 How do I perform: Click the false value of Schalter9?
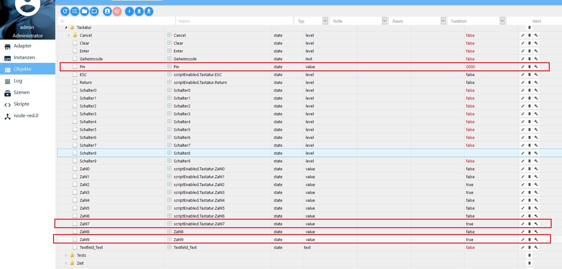click(x=470, y=161)
